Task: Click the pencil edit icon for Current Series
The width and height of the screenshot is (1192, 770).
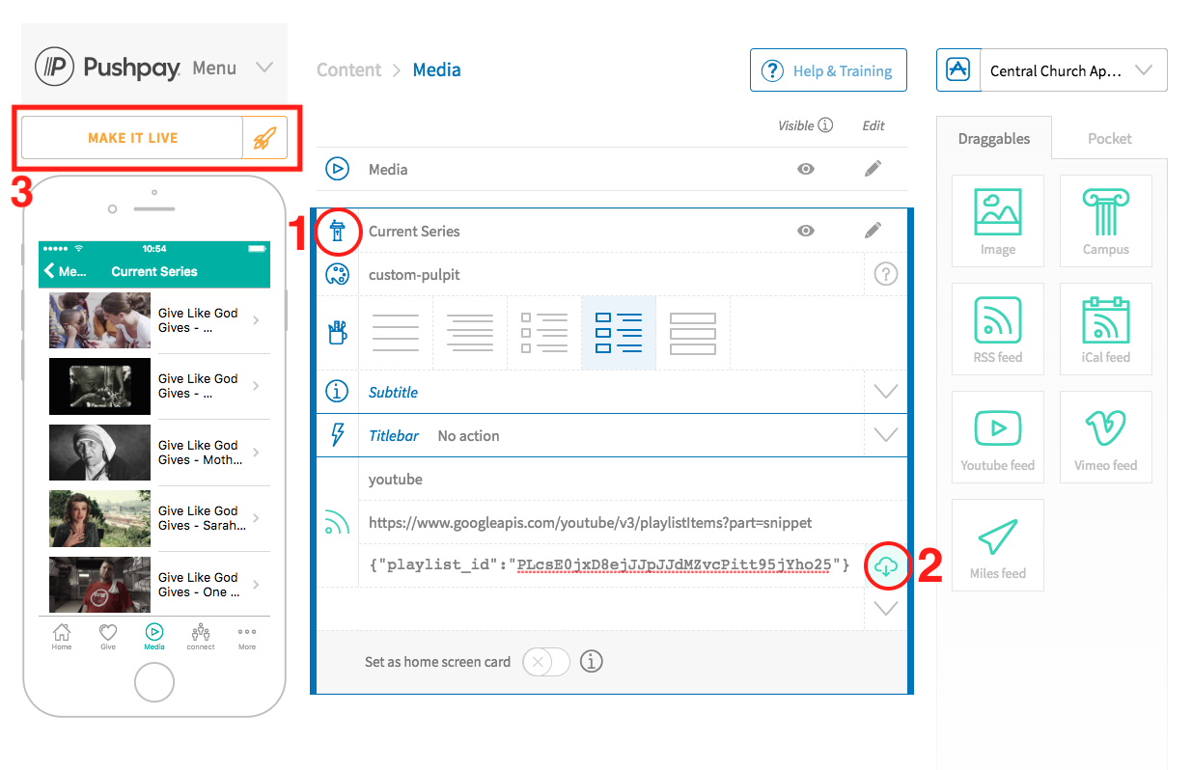Action: [x=873, y=231]
